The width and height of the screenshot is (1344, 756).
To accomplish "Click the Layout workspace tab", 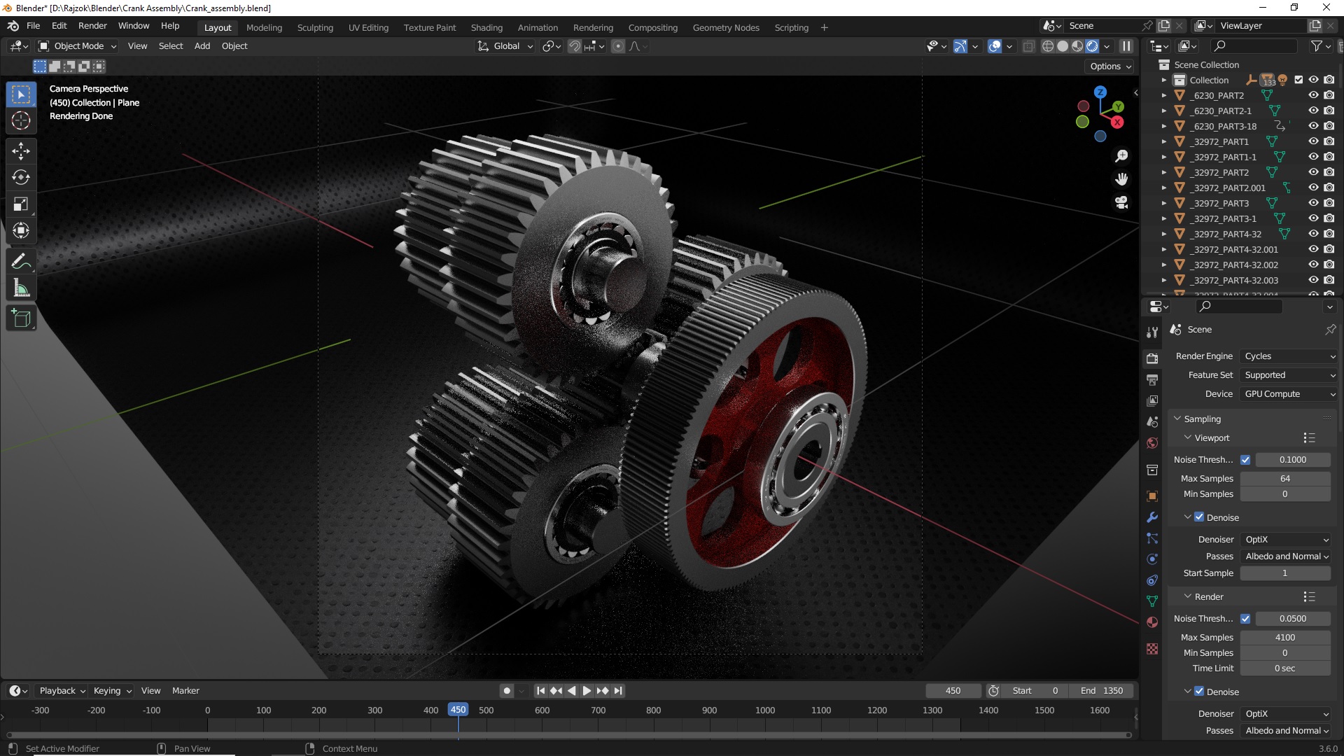I will pyautogui.click(x=217, y=27).
